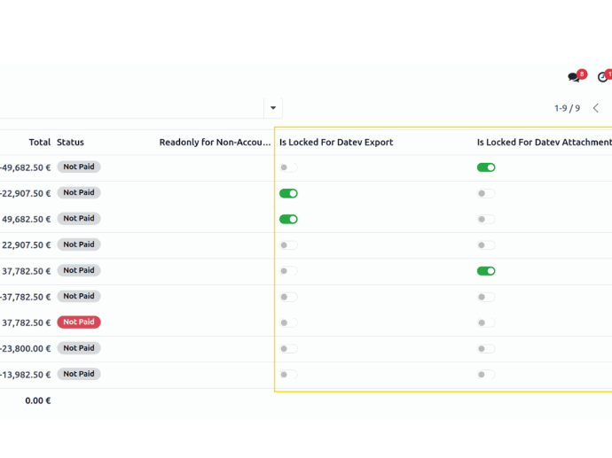This screenshot has height=458, width=612.
Task: Click Not Paid badge in -49,682.50 € row
Action: tap(79, 167)
